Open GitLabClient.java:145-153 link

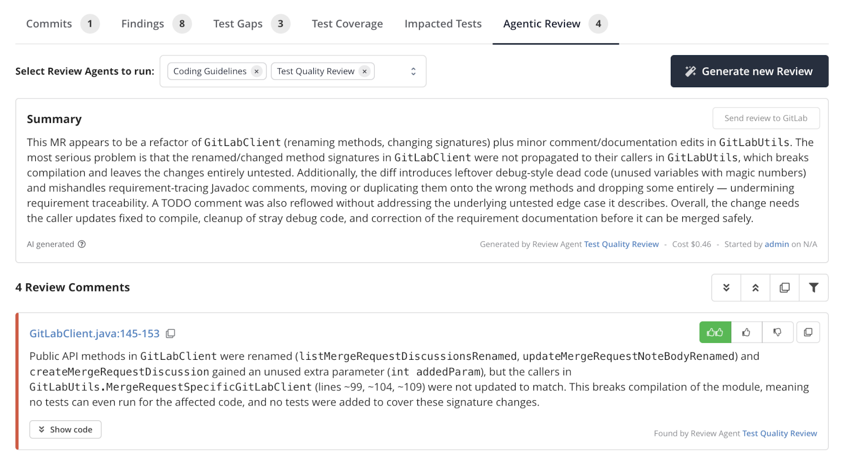[x=95, y=334]
